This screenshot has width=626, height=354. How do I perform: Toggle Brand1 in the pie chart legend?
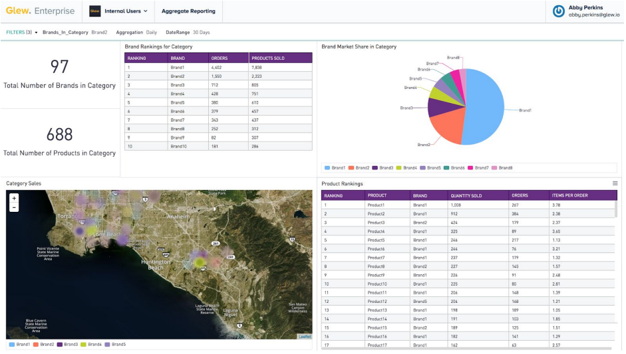click(335, 168)
